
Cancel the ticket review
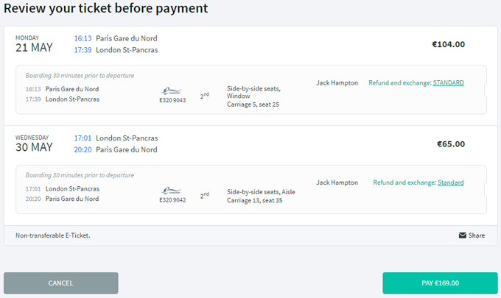61,283
